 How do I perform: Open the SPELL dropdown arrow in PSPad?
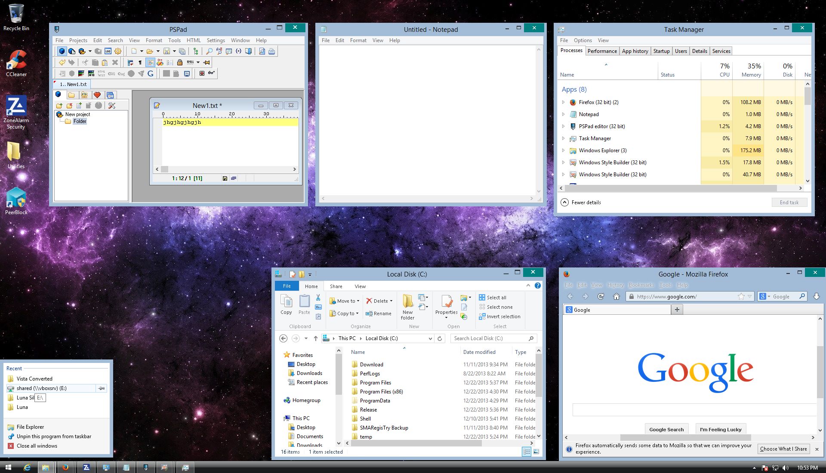tap(198, 62)
